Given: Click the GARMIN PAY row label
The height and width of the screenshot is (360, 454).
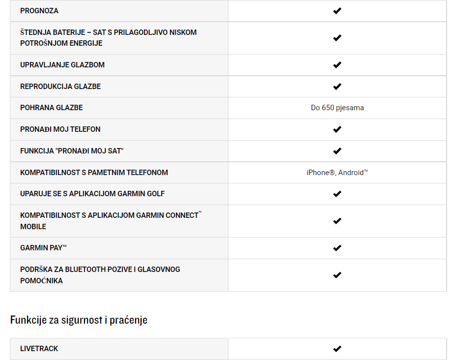Looking at the screenshot, I should (x=43, y=248).
